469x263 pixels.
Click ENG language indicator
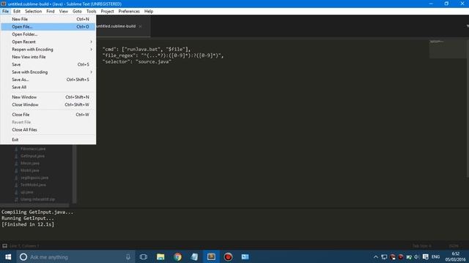(435, 256)
